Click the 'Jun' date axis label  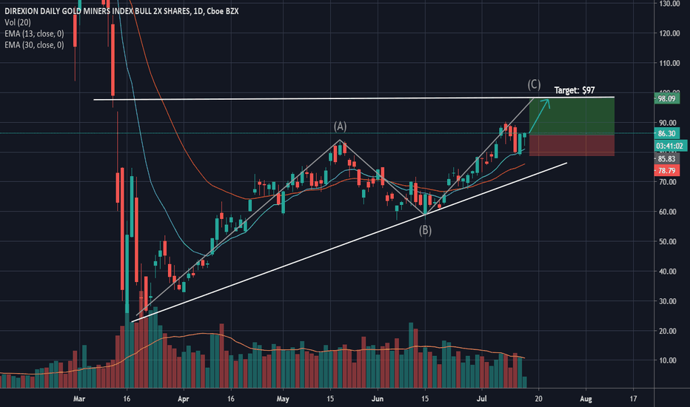click(378, 399)
